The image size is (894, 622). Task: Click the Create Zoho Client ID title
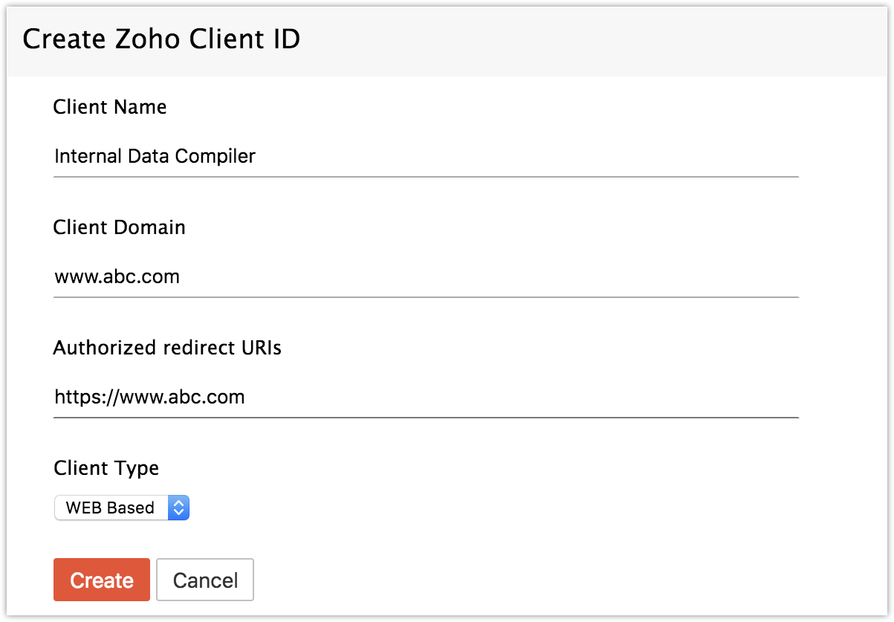[161, 39]
